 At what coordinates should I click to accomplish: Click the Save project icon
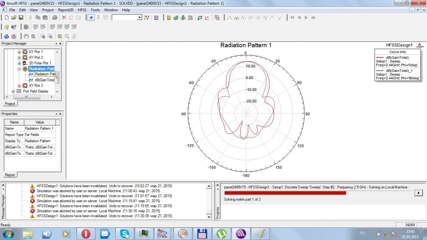[21, 18]
